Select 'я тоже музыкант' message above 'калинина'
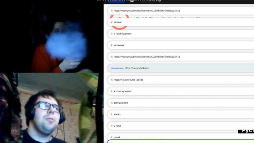Image resolution: width=254 pixels, height=143 pixels. pyautogui.click(x=181, y=34)
